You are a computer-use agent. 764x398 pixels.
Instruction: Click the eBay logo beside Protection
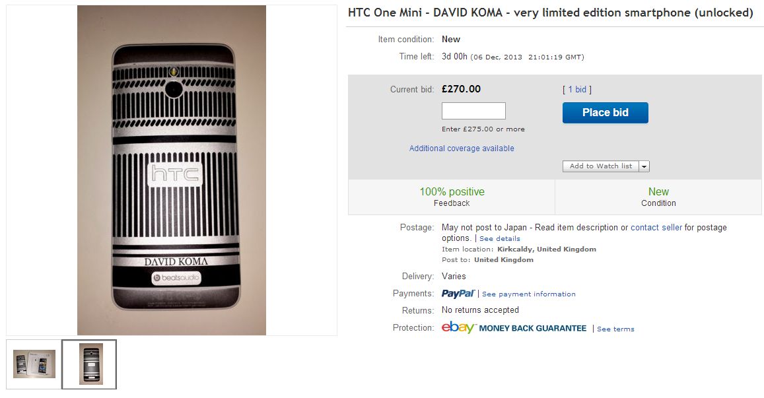click(458, 328)
